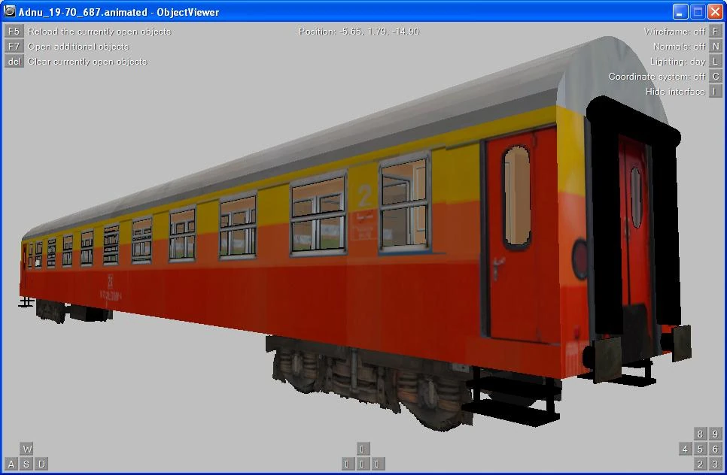Viewport: 727px width, 475px height.
Task: Toggle coordinate system with the C button
Action: pos(716,77)
